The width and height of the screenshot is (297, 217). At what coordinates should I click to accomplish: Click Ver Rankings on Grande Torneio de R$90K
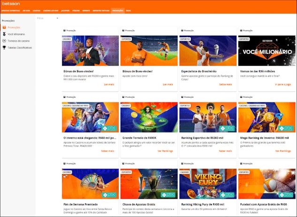pos(165,151)
